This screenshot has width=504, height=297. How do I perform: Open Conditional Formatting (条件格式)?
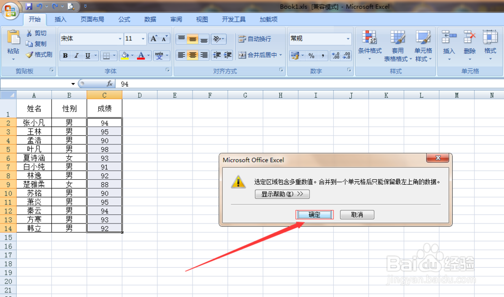(369, 45)
